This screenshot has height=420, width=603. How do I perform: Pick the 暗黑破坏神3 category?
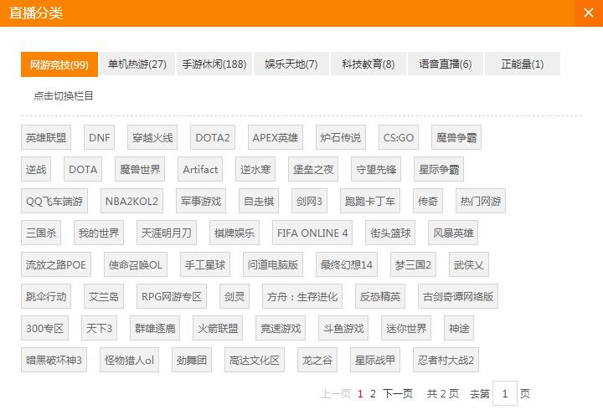(54, 360)
